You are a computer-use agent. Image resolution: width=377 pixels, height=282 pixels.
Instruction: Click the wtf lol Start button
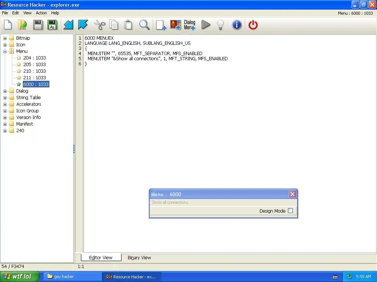[x=20, y=276]
